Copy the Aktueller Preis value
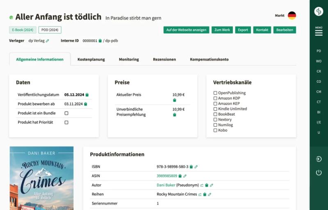328x210 pixels. point(175,100)
